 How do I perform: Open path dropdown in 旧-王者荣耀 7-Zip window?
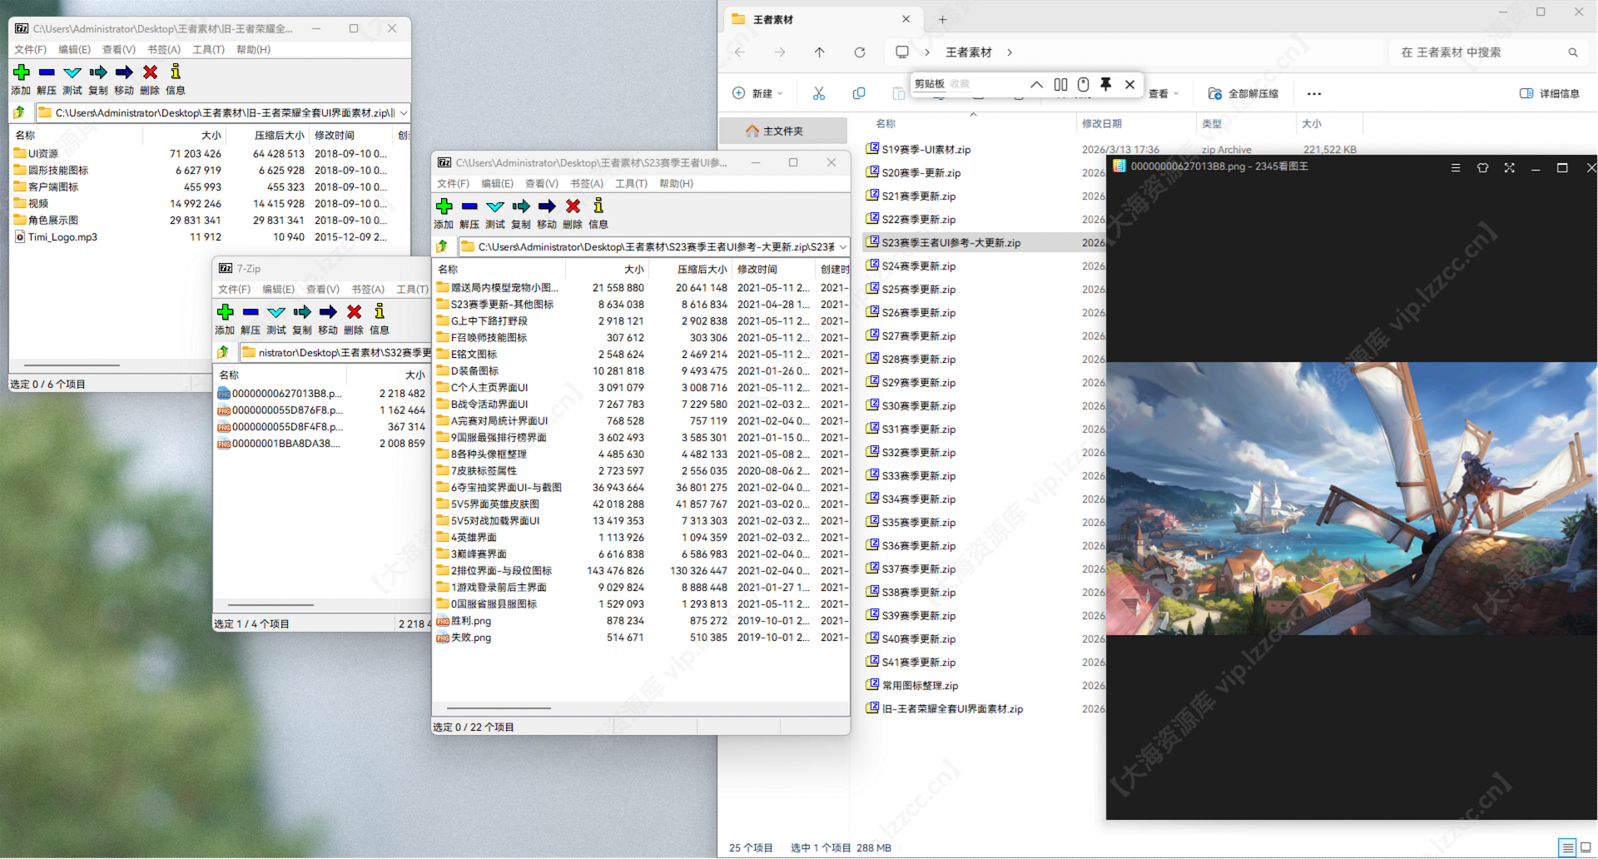click(404, 112)
